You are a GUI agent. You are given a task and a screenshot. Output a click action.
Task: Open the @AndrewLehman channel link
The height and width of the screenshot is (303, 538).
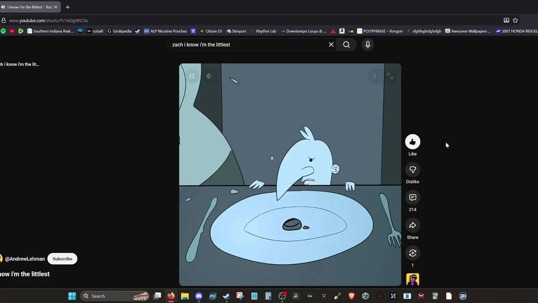pyautogui.click(x=25, y=259)
